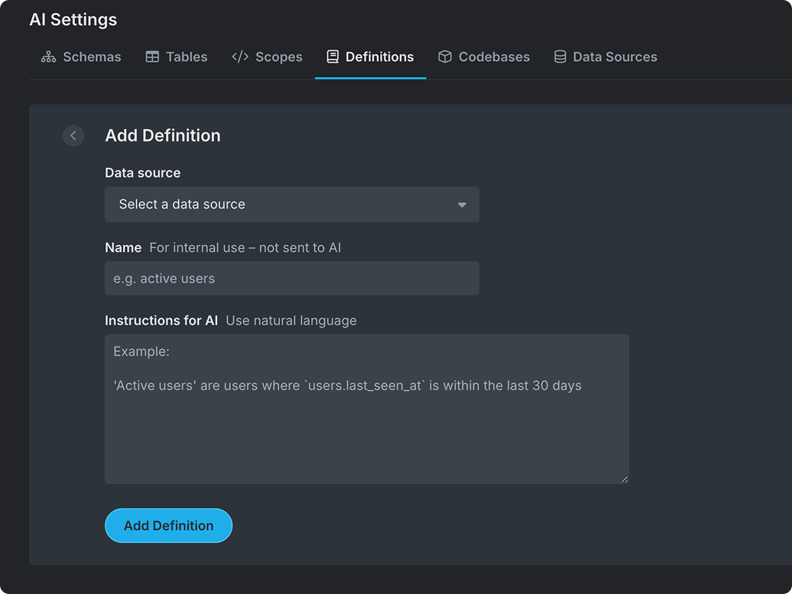Click inside the Instructions for AI textarea
The height and width of the screenshot is (594, 792).
[x=366, y=428]
